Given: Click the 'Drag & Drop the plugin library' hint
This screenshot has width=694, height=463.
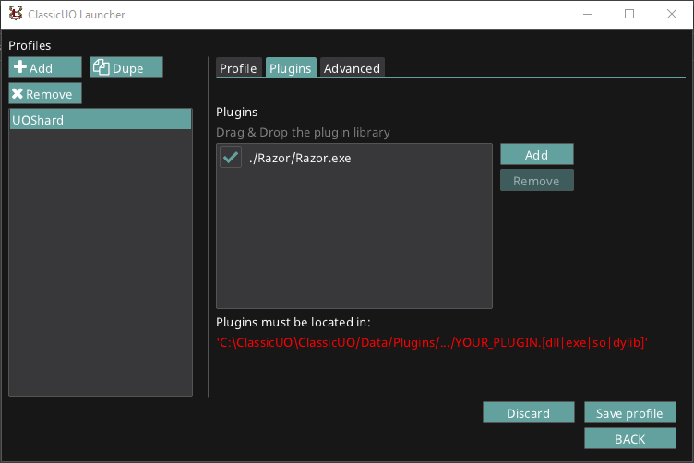Looking at the screenshot, I should pyautogui.click(x=304, y=132).
